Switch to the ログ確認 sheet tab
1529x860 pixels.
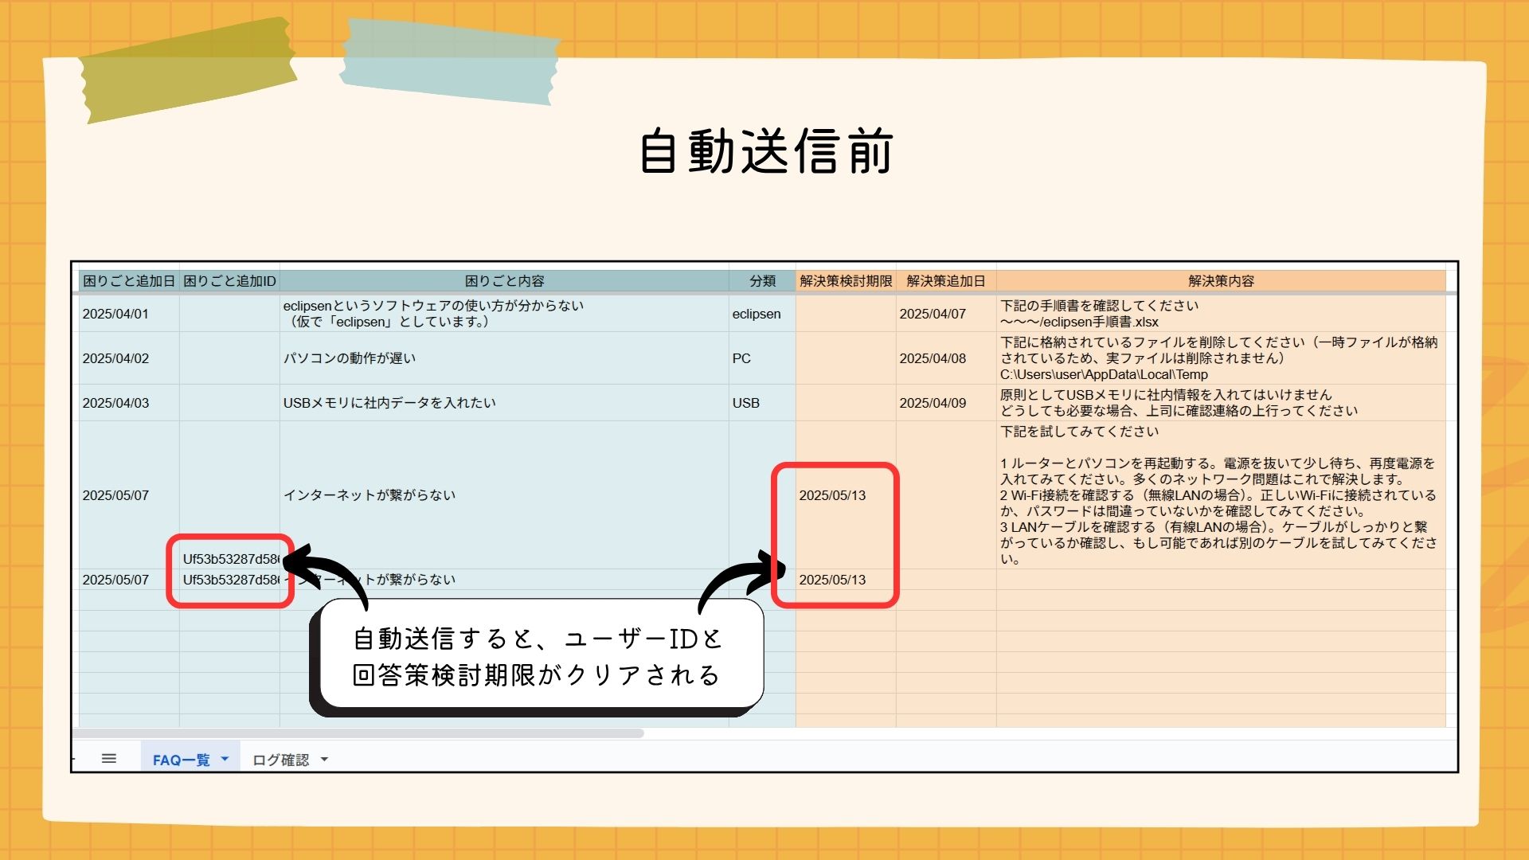point(280,760)
